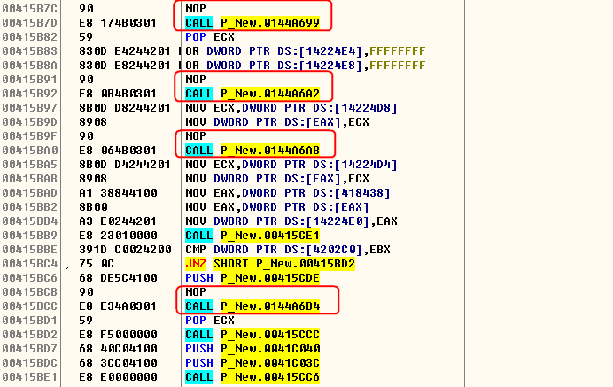Click hex bytes 68 40C04100
This screenshot has width=613, height=387.
(118, 349)
